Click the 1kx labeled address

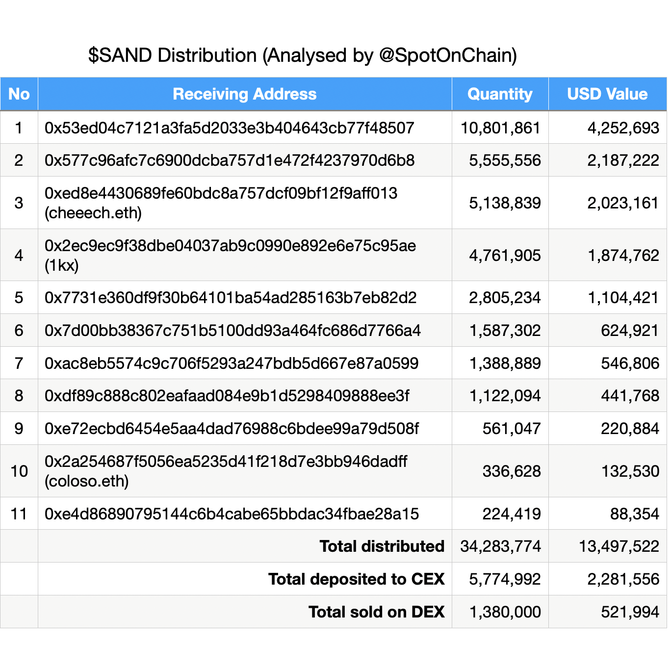[230, 255]
